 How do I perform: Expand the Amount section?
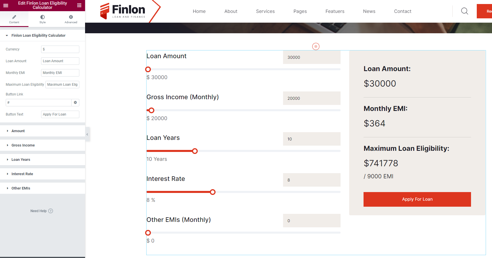click(x=18, y=131)
